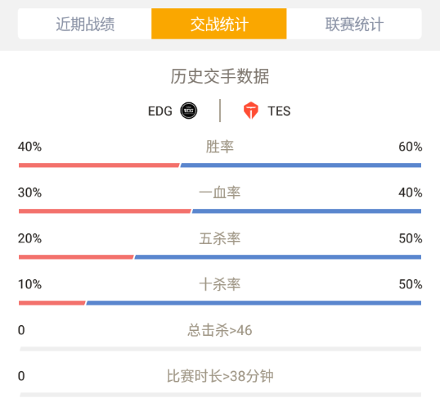Screen dimensions: 440x403
Task: Click the red 一血率 bar segment
Action: coord(105,211)
